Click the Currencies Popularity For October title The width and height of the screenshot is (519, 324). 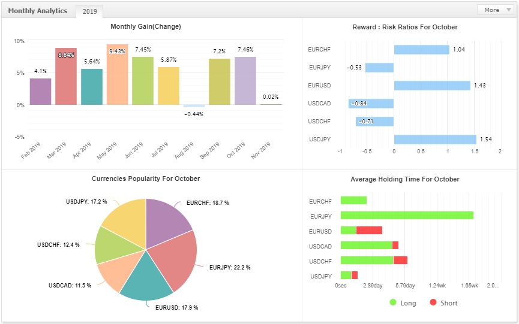[146, 178]
